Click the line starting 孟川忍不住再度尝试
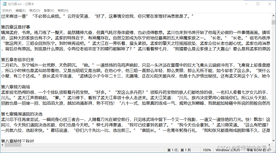 click(135, 120)
